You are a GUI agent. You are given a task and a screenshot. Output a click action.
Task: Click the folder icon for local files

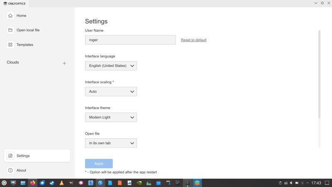[x=10, y=30]
